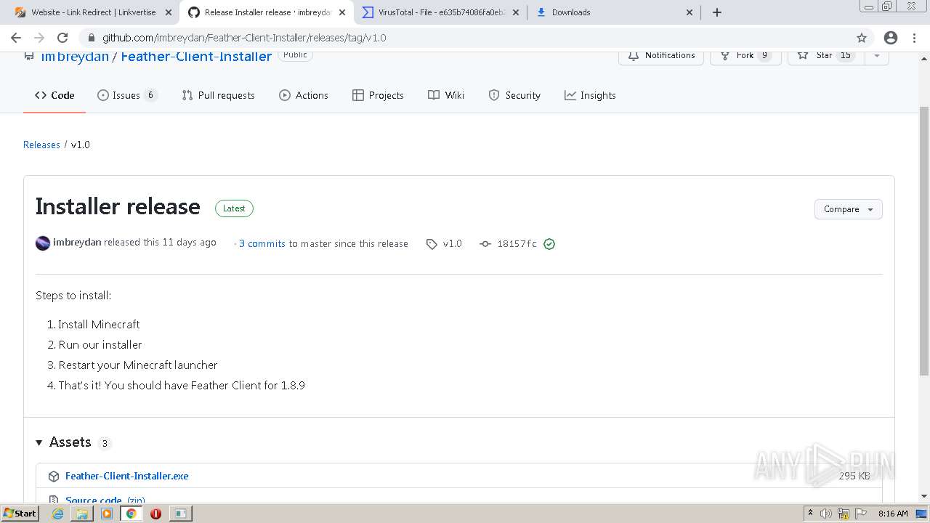930x523 pixels.
Task: Open a new browser tab
Action: pos(717,12)
